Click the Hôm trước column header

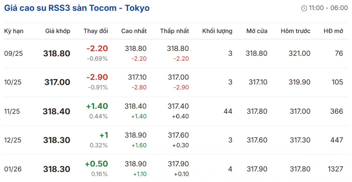pyautogui.click(x=295, y=31)
